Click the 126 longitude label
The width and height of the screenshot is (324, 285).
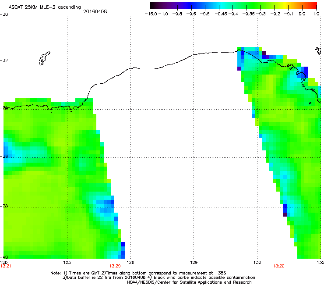(130, 263)
